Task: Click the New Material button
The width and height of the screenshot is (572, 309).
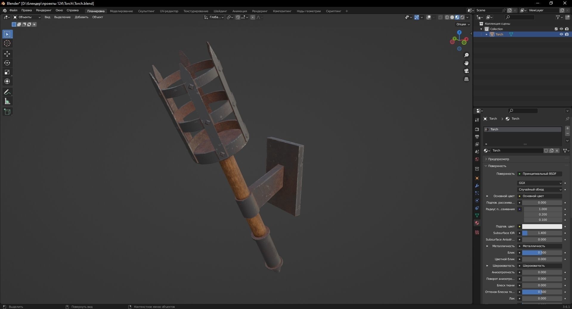Action: tap(551, 151)
